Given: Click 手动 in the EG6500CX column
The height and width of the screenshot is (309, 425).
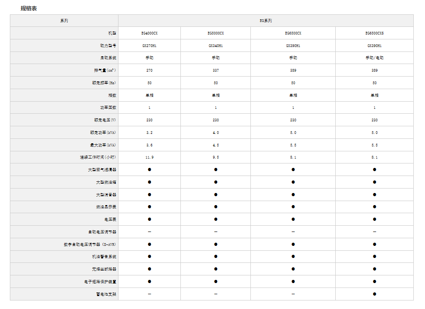Looking at the screenshot, I should [293, 58].
